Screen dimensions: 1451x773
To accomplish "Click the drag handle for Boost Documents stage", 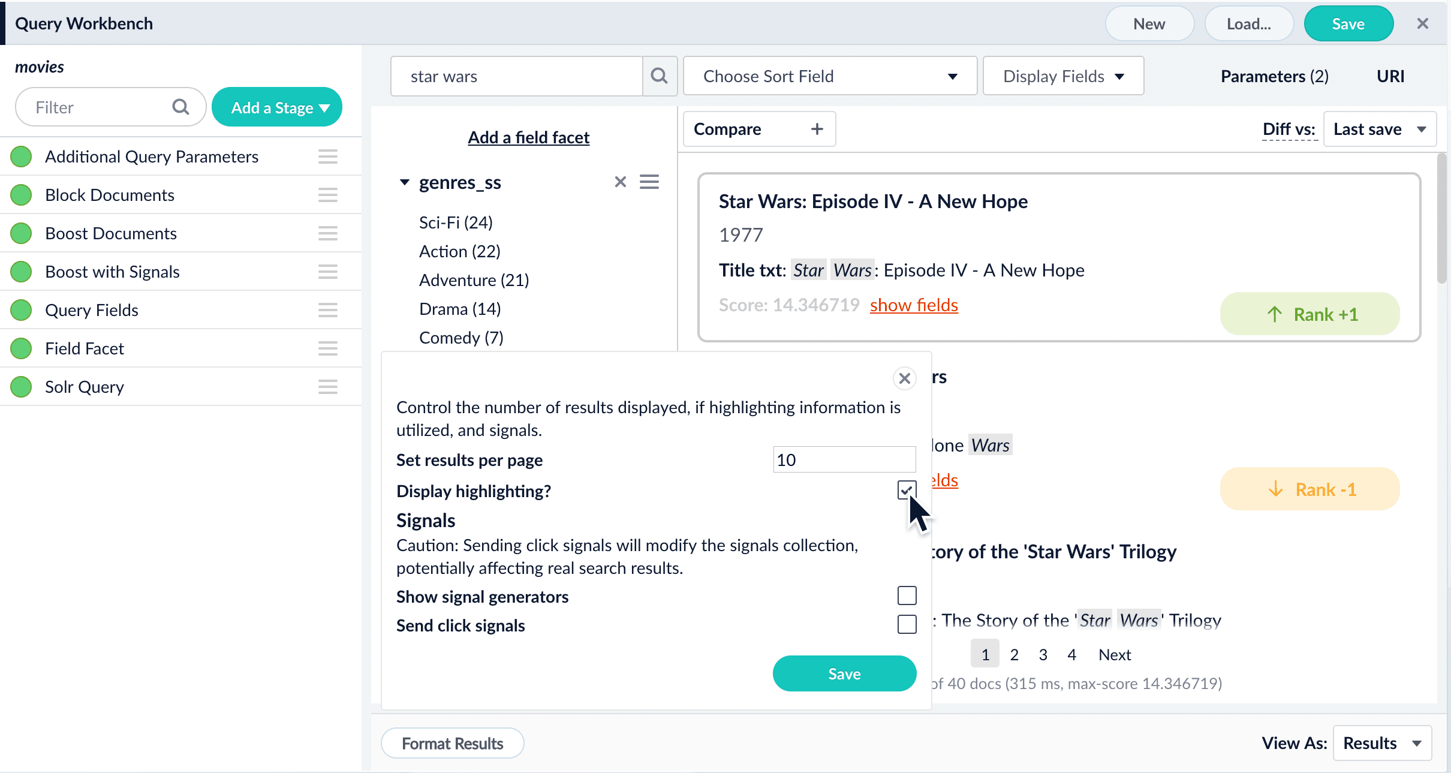I will (x=327, y=233).
